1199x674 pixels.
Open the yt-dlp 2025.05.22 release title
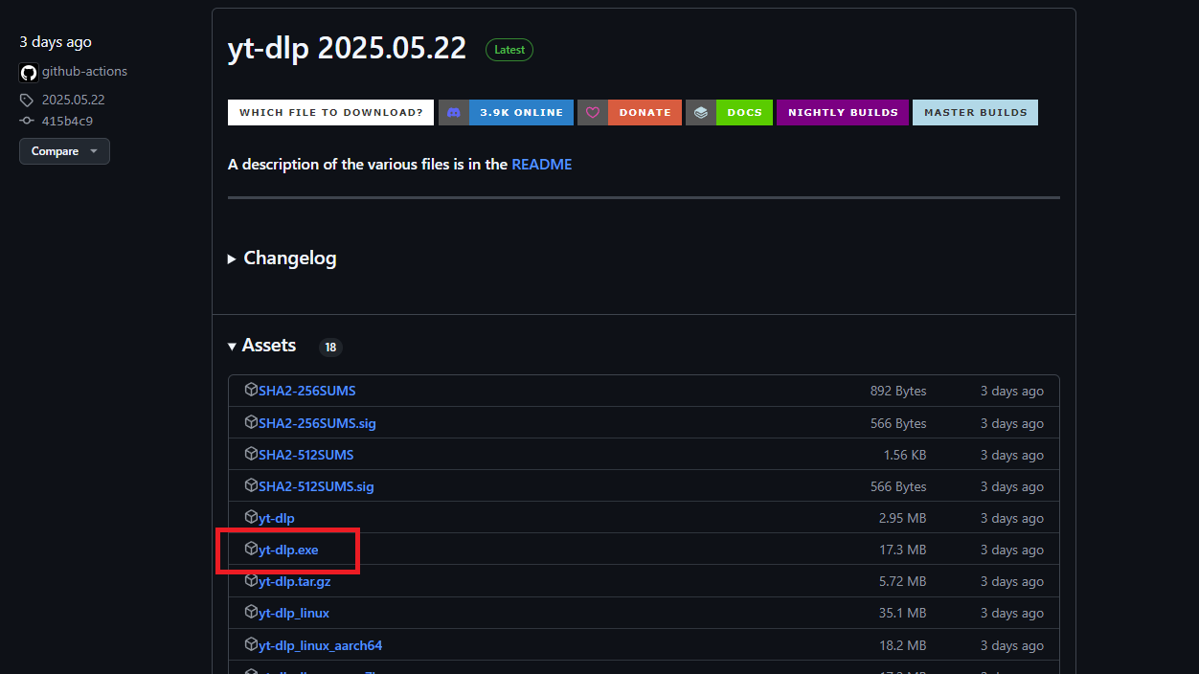[x=347, y=49]
